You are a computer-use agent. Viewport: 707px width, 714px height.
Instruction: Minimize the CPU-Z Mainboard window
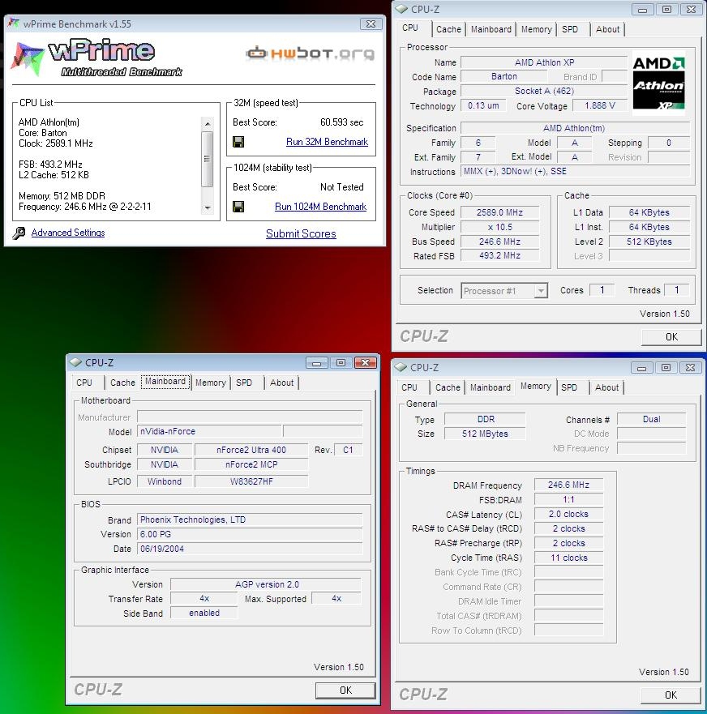[x=317, y=362]
